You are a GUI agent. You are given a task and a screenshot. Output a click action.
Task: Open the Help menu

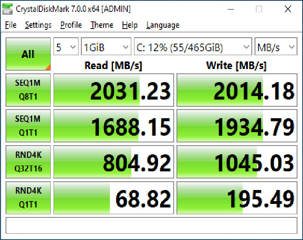coord(130,25)
